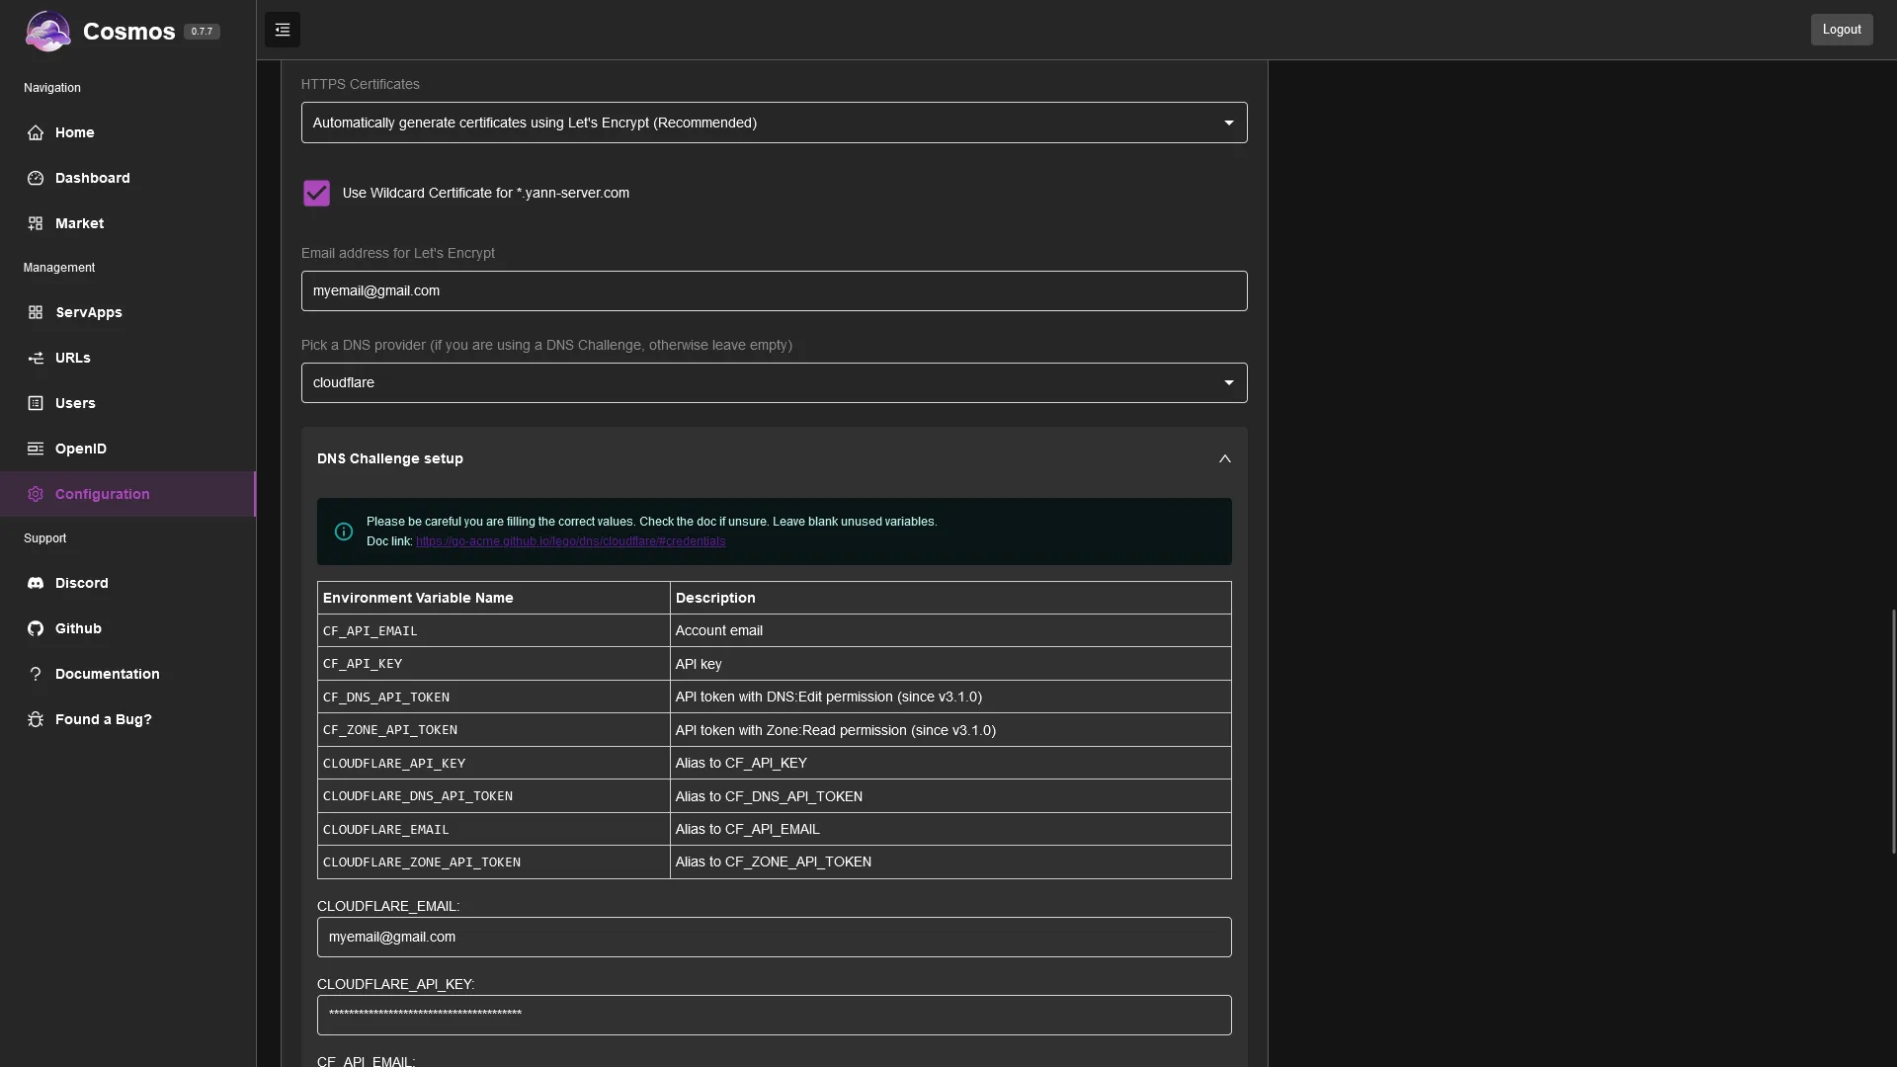Screen dimensions: 1897x1067
Task: Click the Home house icon
Action: tap(36, 132)
